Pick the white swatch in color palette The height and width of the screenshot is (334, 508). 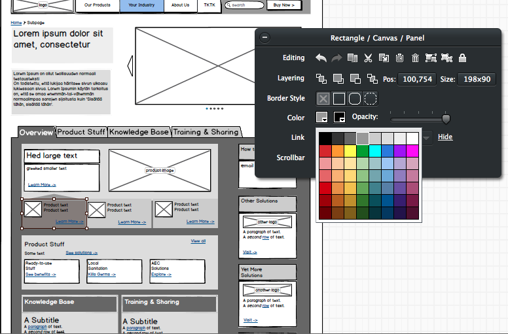pyautogui.click(x=412, y=139)
